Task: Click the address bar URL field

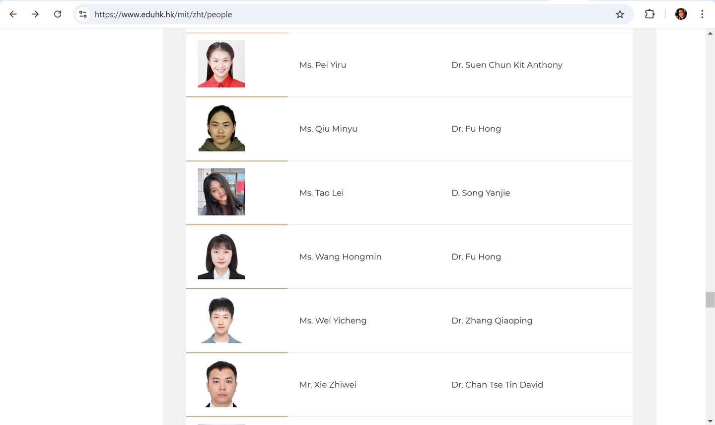Action: pyautogui.click(x=348, y=14)
